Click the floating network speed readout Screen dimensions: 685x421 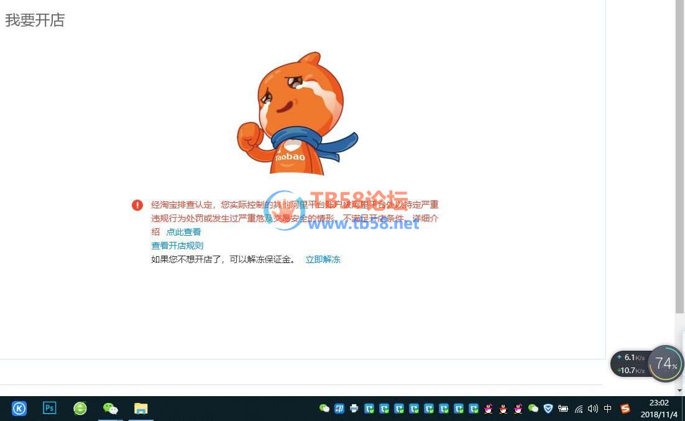coord(630,364)
